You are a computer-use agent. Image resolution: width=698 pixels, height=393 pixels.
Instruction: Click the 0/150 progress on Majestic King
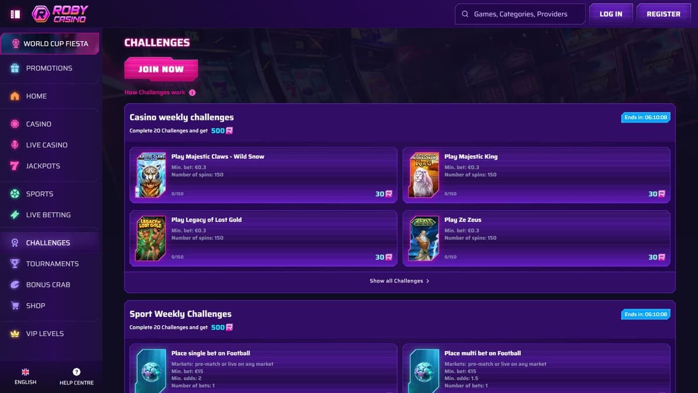point(451,194)
